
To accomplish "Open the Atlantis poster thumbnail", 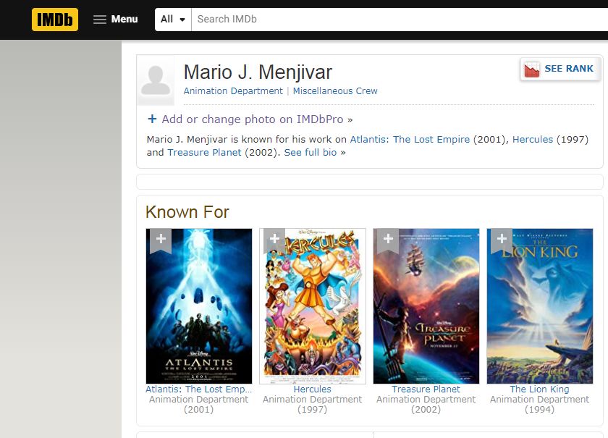I will (199, 306).
